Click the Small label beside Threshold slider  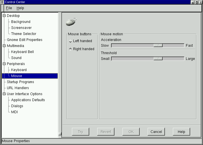pos(105,59)
